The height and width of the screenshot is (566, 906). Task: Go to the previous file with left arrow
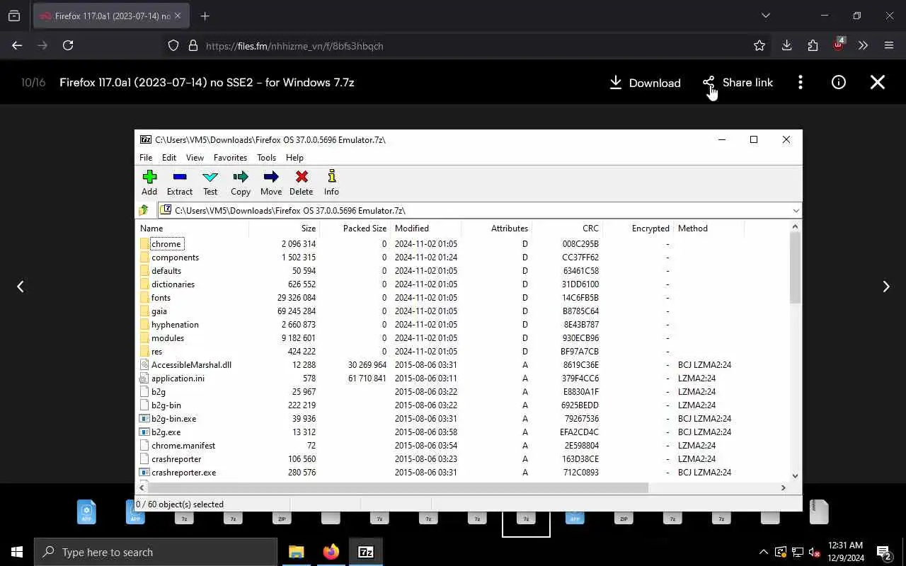pos(21,287)
